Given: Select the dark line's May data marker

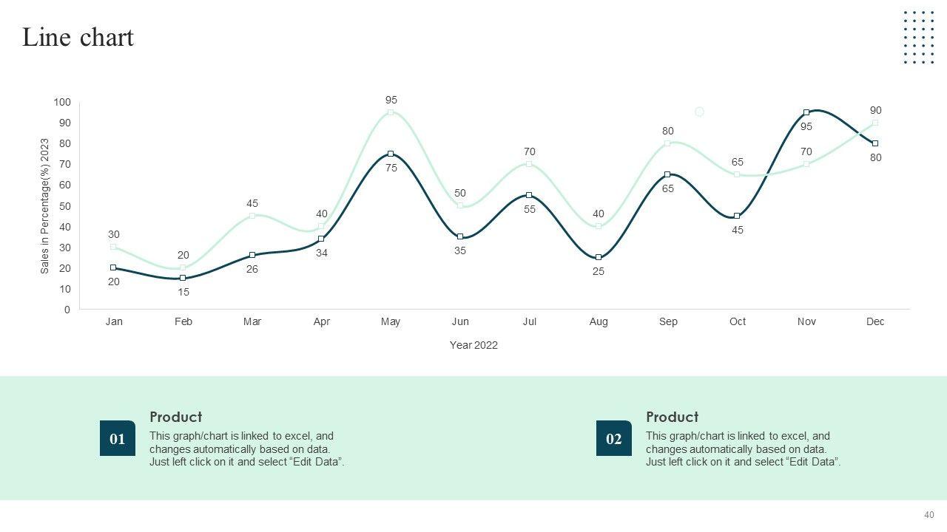Looking at the screenshot, I should tap(391, 154).
